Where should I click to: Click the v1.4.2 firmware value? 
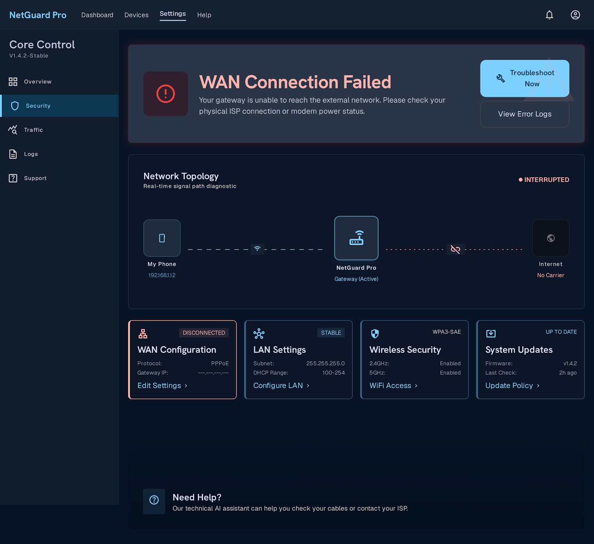pos(570,364)
